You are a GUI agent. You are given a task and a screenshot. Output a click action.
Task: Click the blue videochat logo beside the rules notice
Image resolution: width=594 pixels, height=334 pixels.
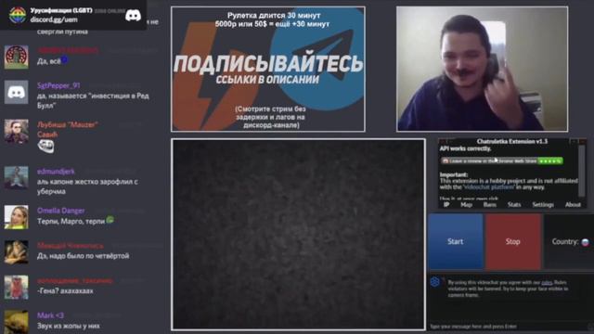(435, 282)
